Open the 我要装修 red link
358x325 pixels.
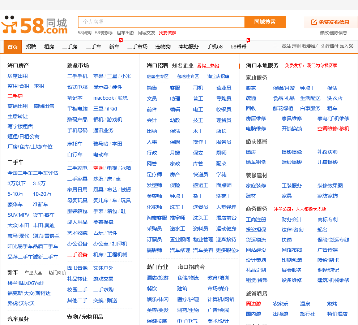tap(167, 32)
